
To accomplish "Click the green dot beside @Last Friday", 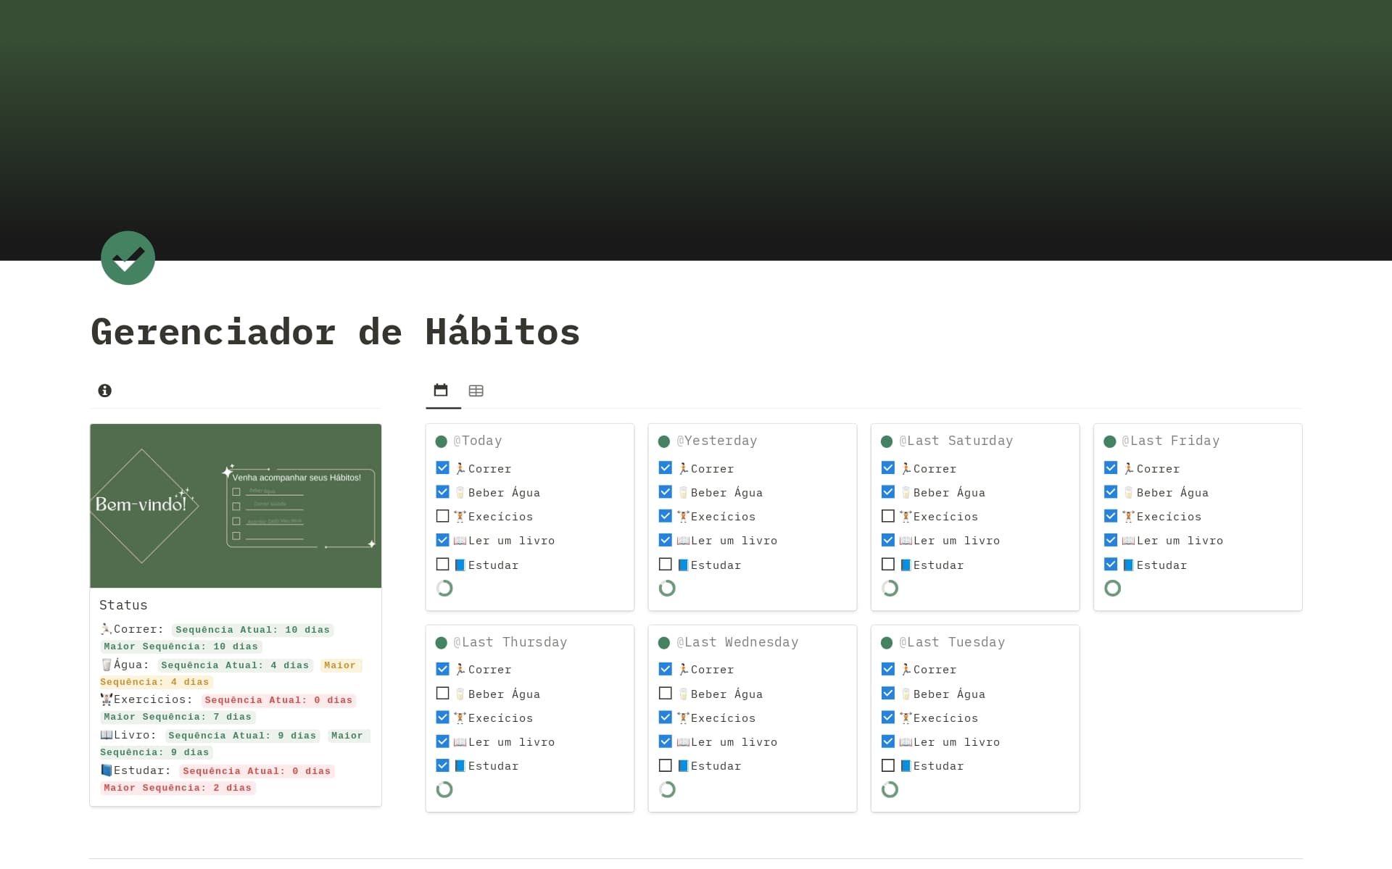I will pos(1111,441).
